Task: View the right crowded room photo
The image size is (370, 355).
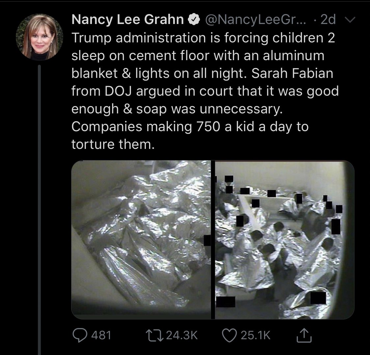Action: coord(284,240)
